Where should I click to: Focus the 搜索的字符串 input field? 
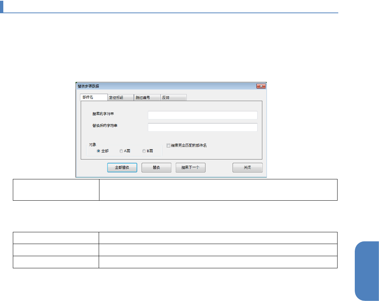(203, 115)
